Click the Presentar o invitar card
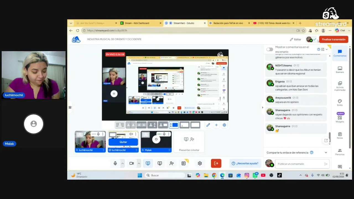This screenshot has height=199, width=354. click(x=189, y=142)
